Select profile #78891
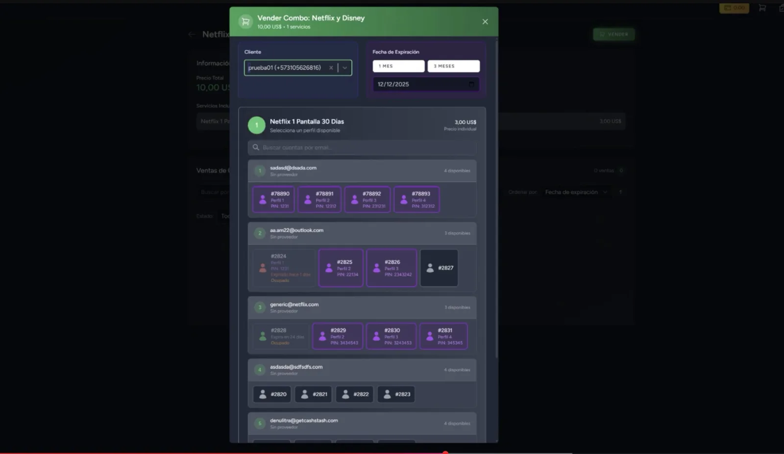784x454 pixels. pos(319,199)
